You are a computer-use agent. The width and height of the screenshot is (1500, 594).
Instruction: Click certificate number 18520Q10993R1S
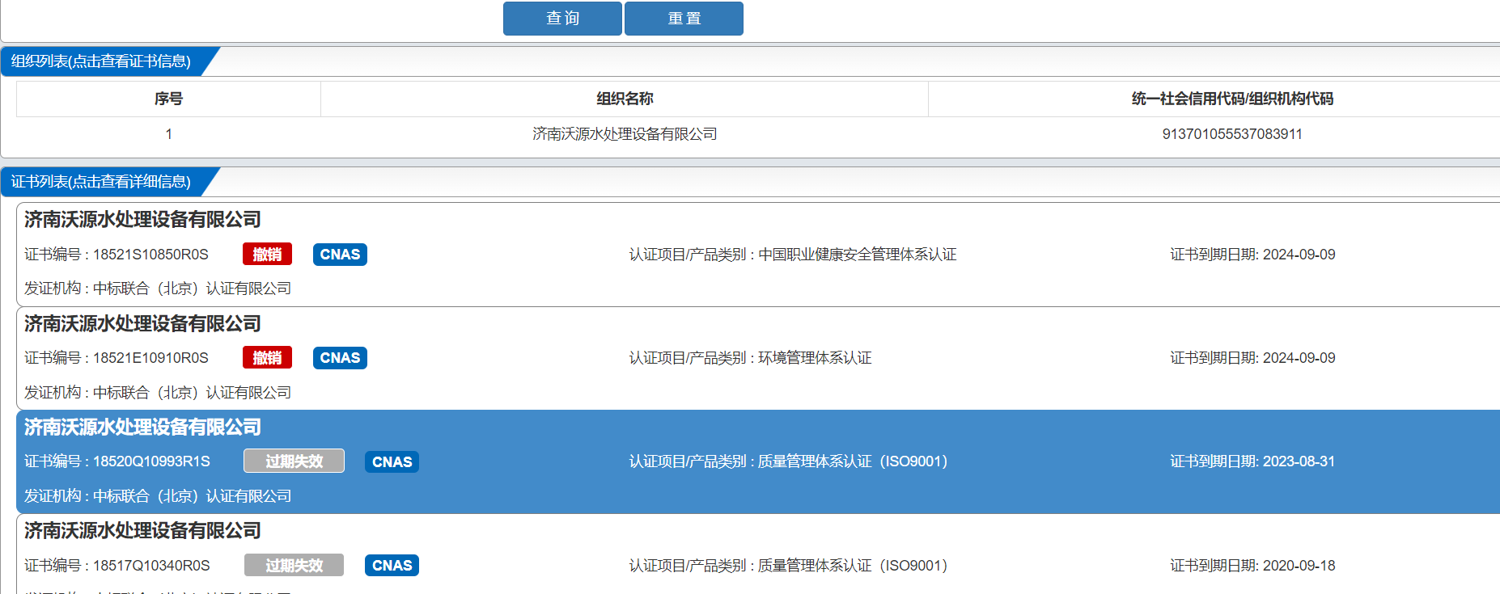[x=151, y=461]
